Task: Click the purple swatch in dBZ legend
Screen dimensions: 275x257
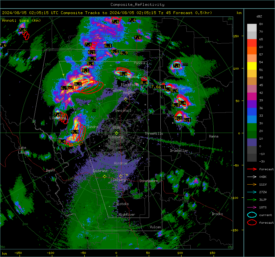Action: pyautogui.click(x=252, y=104)
